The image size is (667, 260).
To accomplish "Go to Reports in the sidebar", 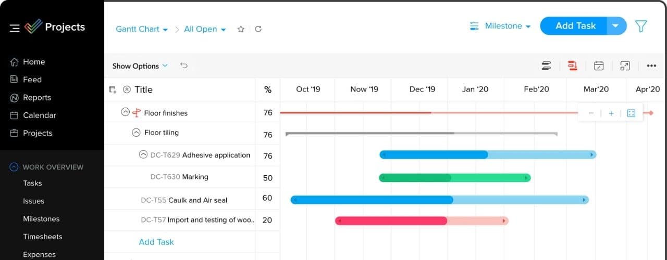I will (36, 97).
